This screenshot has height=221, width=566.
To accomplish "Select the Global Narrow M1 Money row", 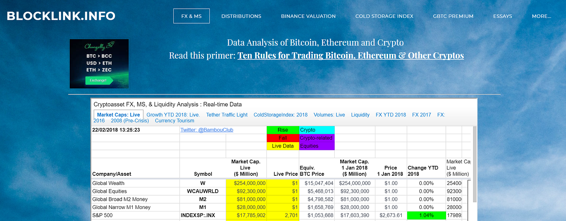I will pyautogui.click(x=121, y=207).
